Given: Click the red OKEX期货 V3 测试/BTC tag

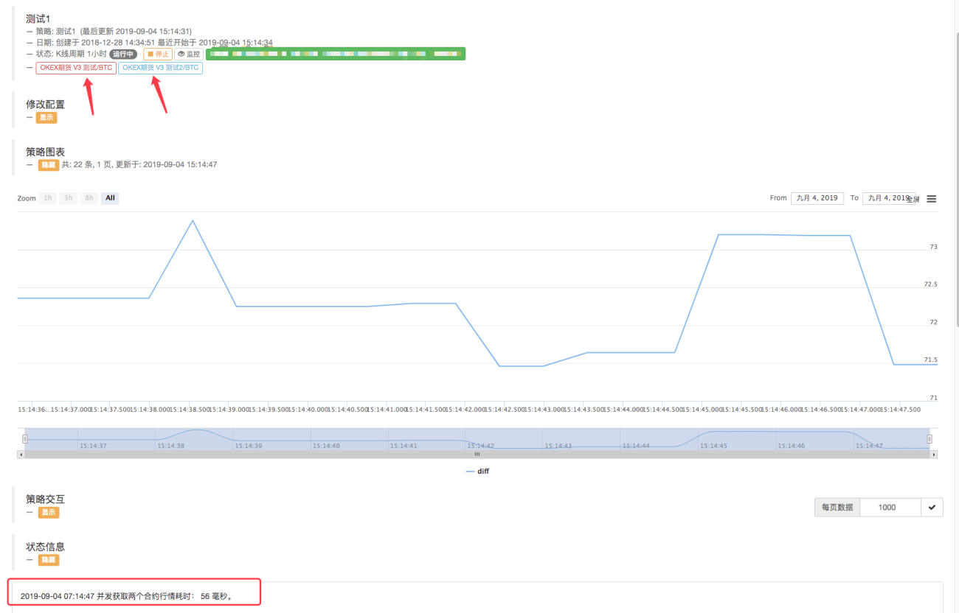Looking at the screenshot, I should coord(76,68).
